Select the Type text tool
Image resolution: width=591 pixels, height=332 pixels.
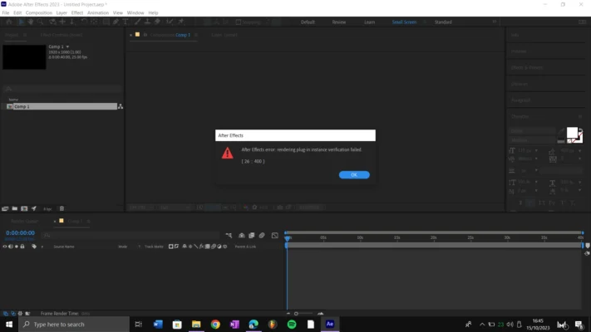pyautogui.click(x=126, y=22)
